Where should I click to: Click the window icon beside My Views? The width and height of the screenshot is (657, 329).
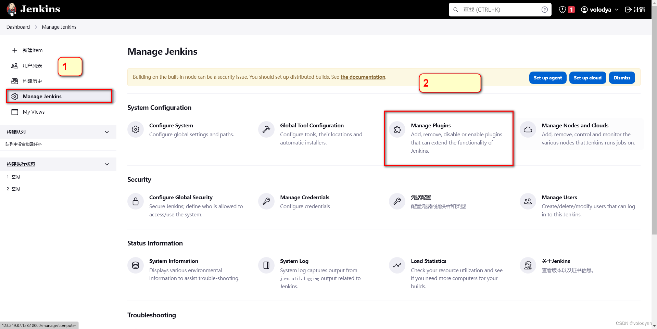point(15,112)
